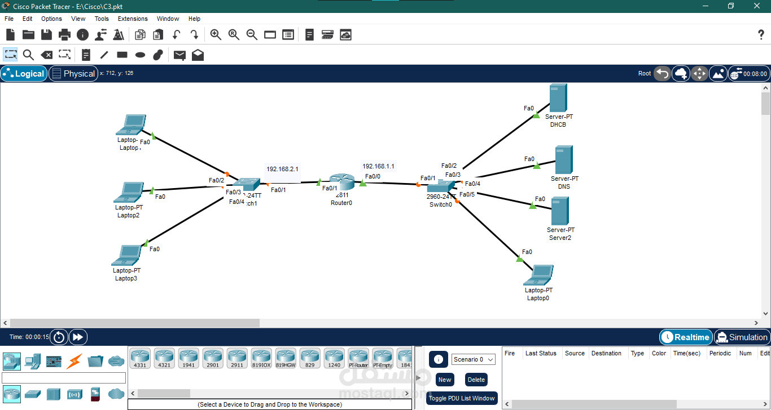Choose the Draw Ellipse tool

pos(140,55)
